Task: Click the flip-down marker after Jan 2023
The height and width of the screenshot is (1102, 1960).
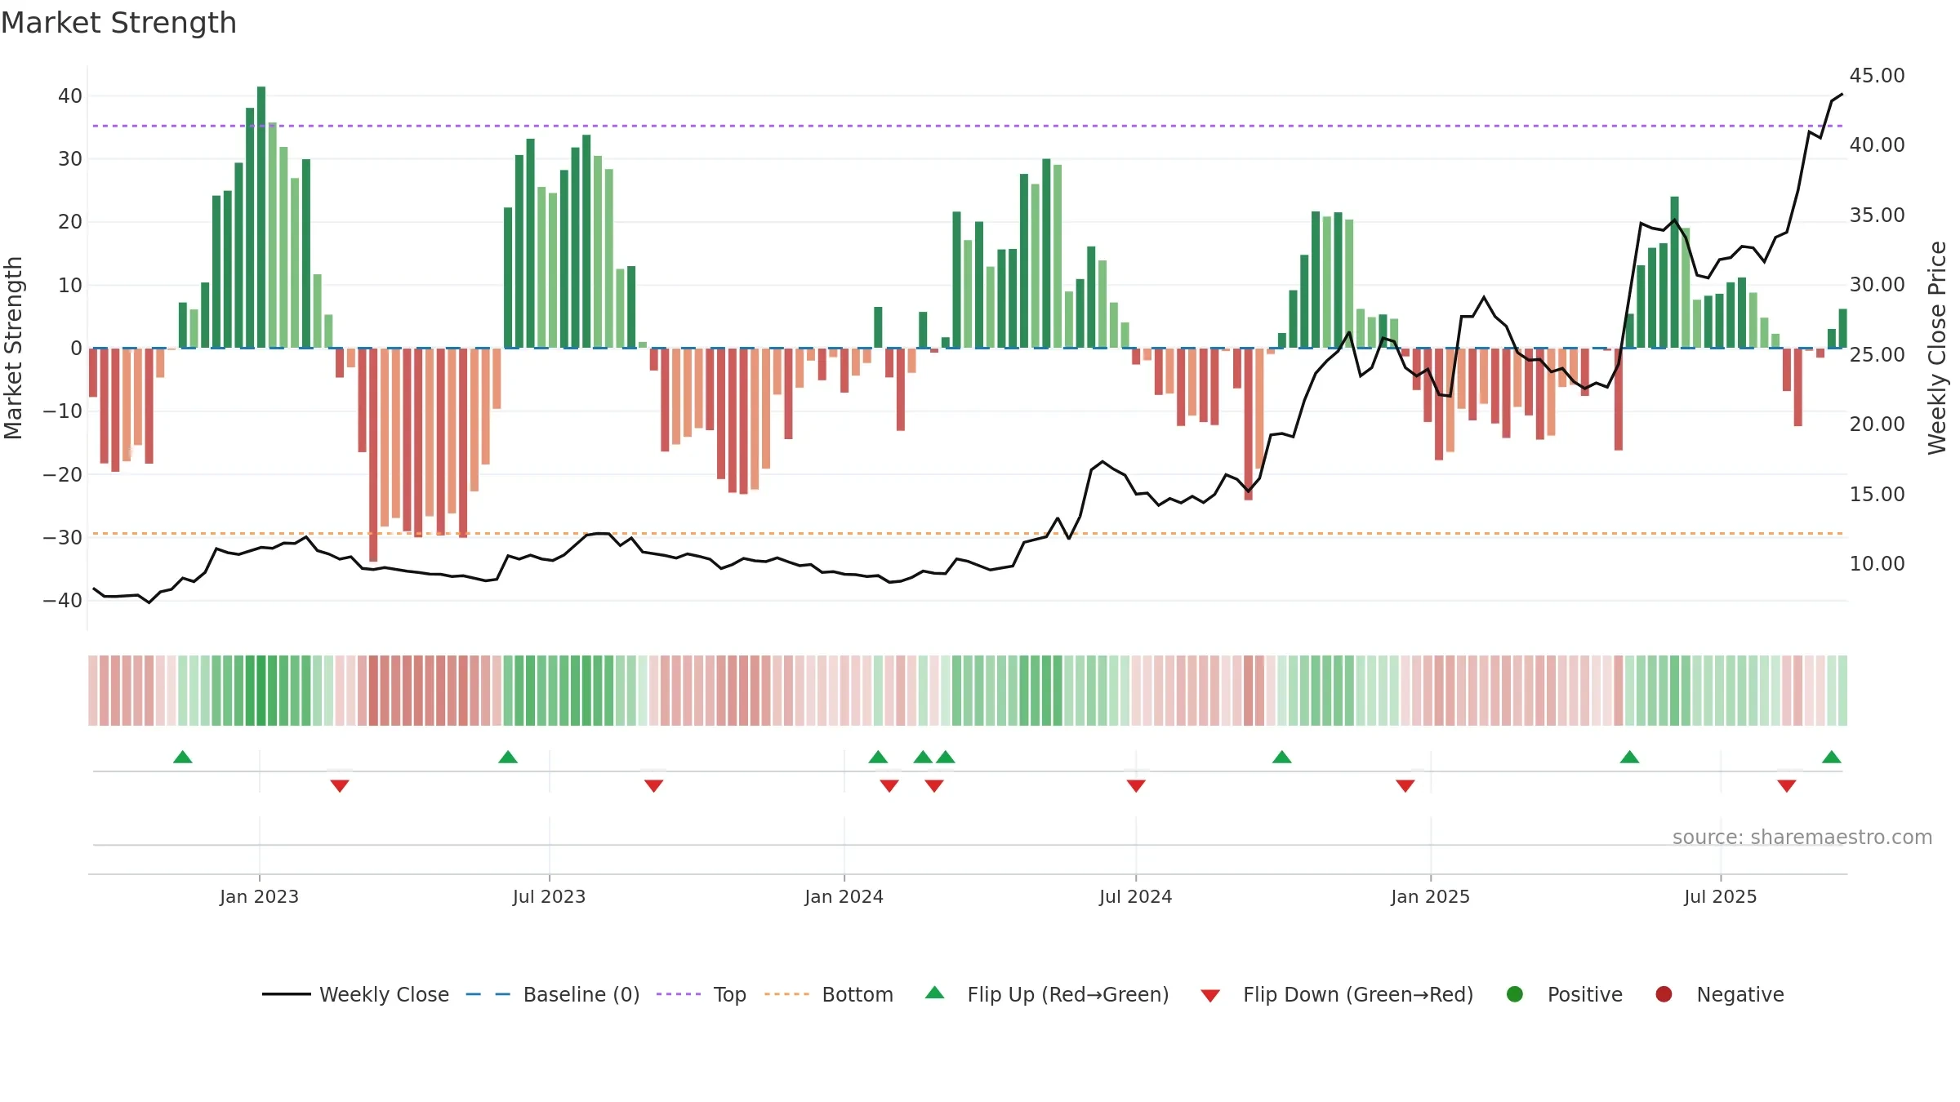Action: coord(340,785)
